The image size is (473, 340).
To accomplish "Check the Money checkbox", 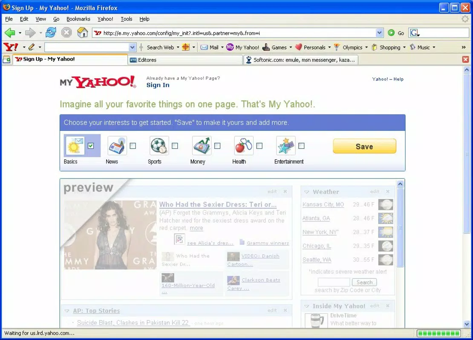I will (x=217, y=146).
